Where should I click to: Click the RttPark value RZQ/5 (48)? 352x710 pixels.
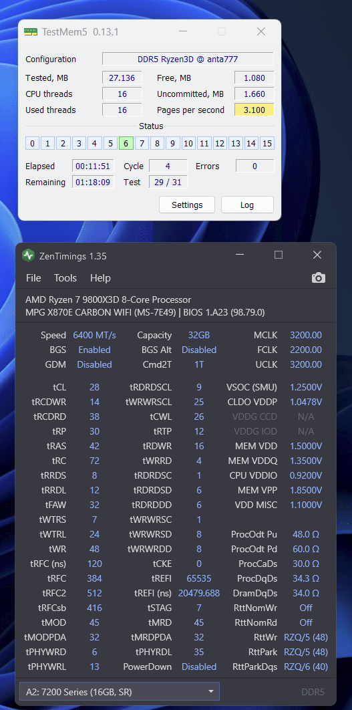306,652
